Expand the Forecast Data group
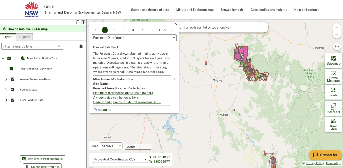 (6, 89)
